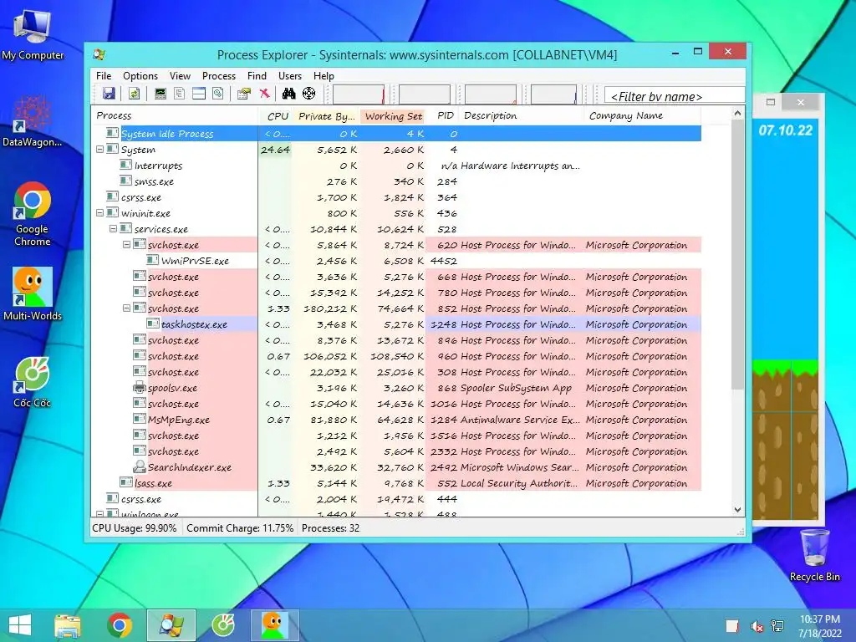The width and height of the screenshot is (856, 642).
Task: Open the System Information graph icon
Action: coord(160,94)
